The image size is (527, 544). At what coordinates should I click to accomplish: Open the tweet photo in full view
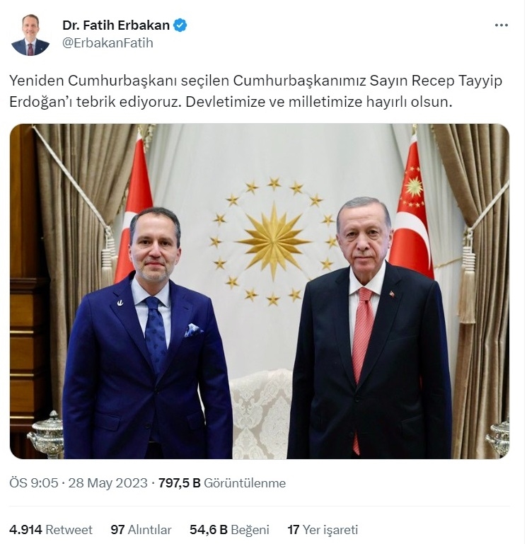coord(260,291)
